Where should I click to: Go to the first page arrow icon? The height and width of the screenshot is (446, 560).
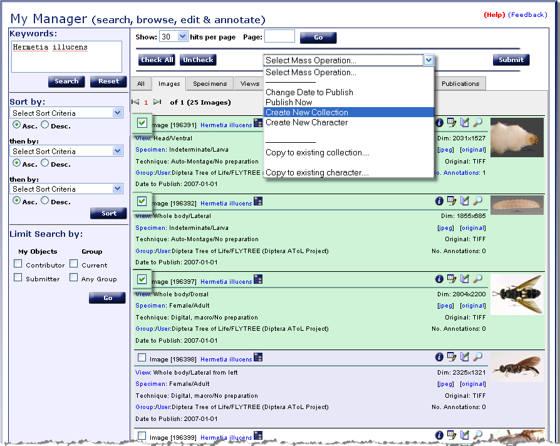(135, 102)
